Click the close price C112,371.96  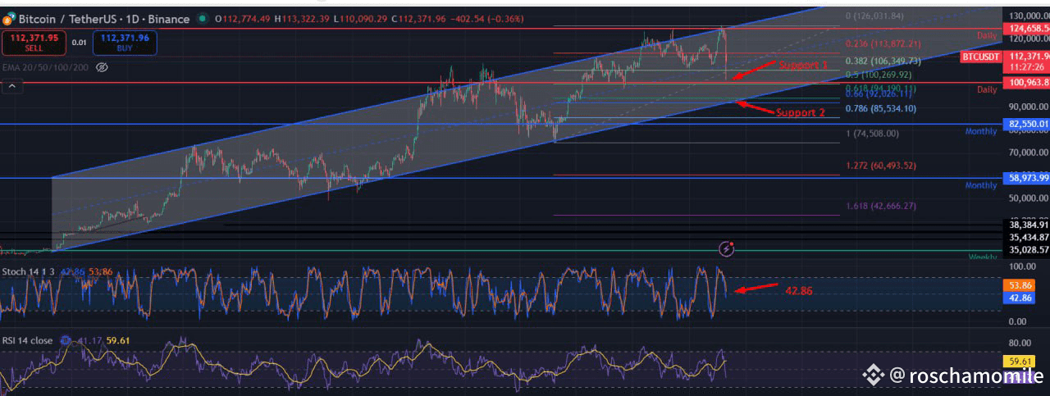(x=419, y=19)
